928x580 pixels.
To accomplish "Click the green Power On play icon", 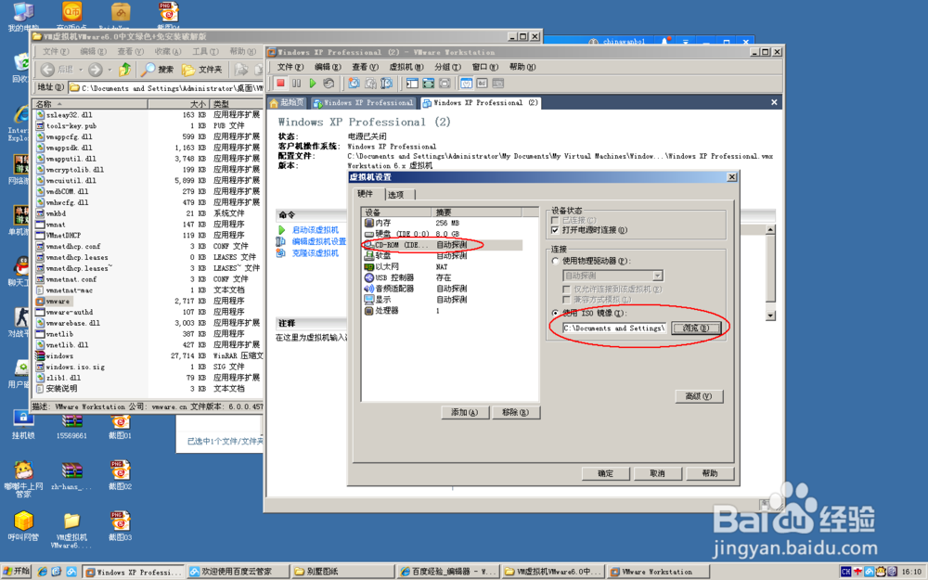I will click(313, 84).
